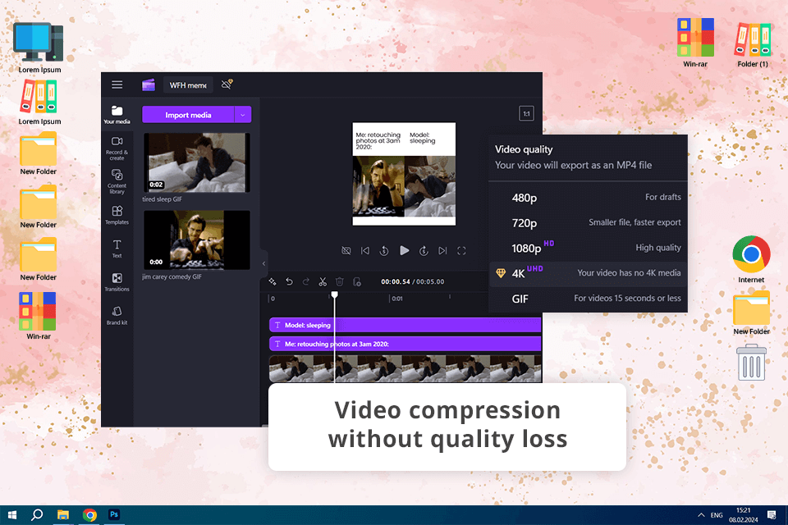Click the timeline playhead handle

(x=334, y=294)
